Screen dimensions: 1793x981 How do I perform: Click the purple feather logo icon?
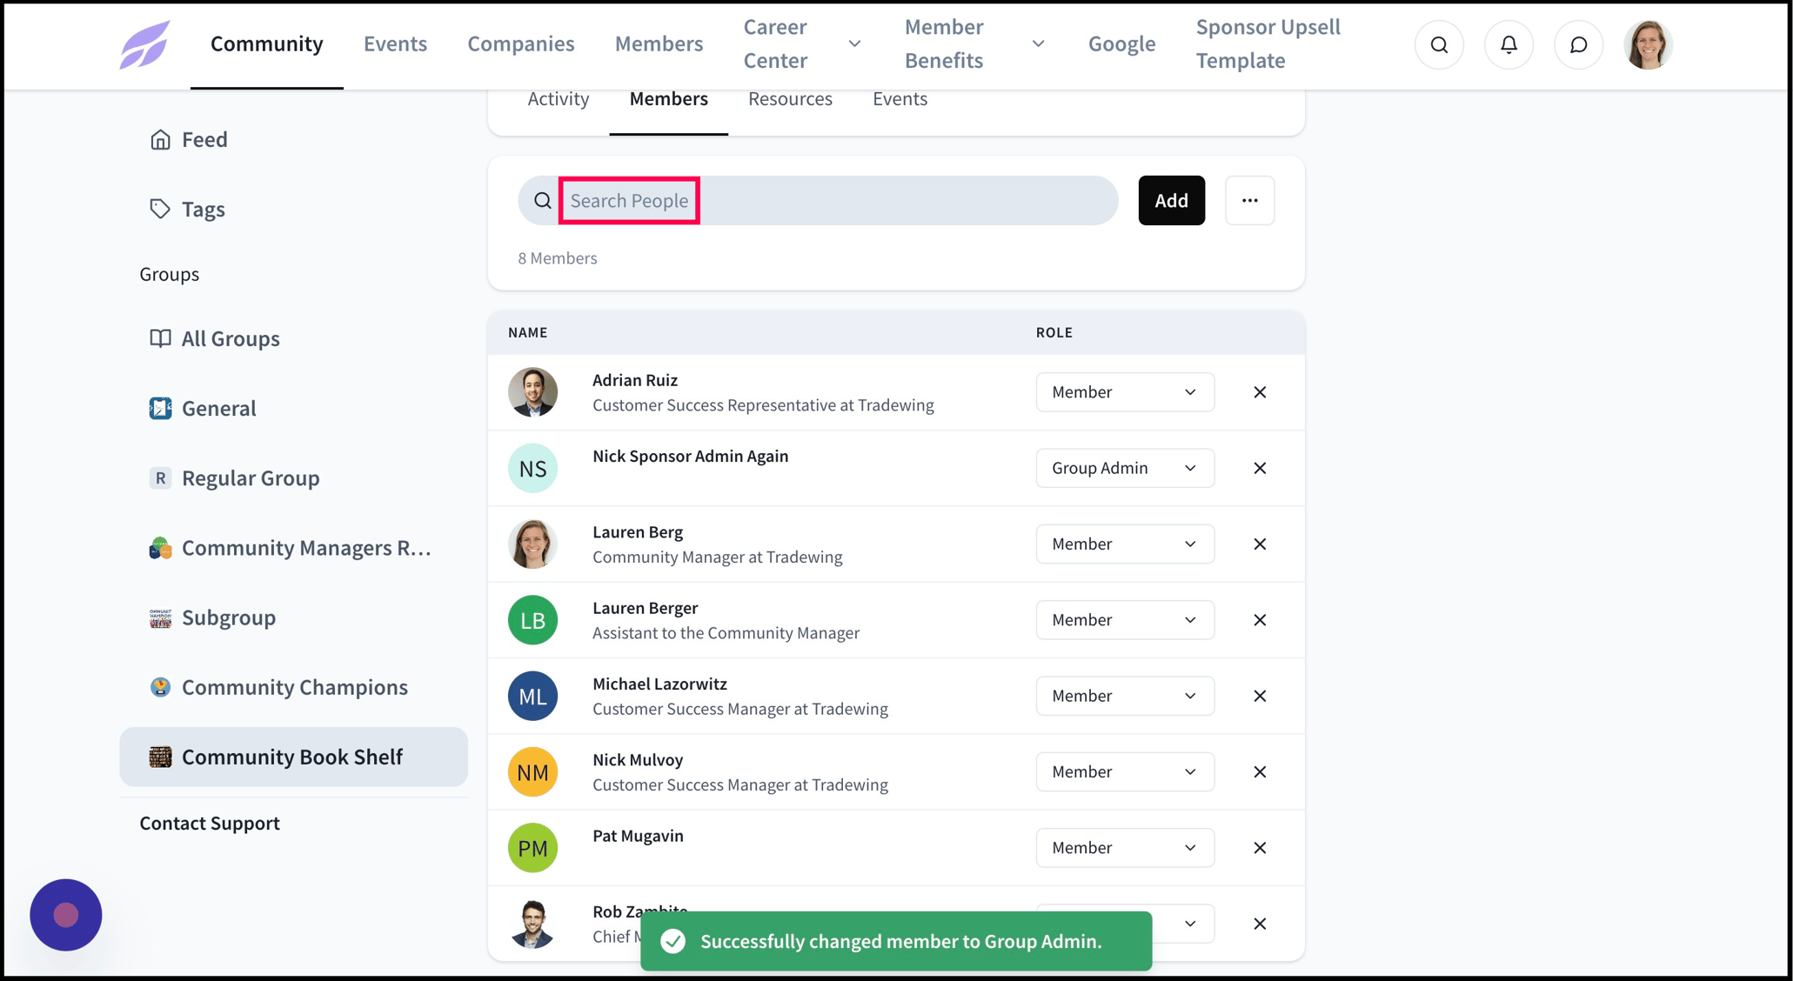pos(144,44)
